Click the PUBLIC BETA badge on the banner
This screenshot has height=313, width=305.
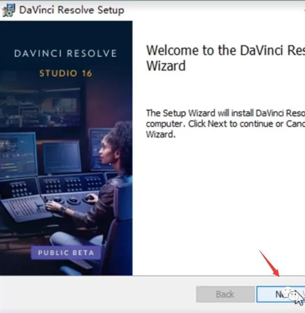click(66, 253)
